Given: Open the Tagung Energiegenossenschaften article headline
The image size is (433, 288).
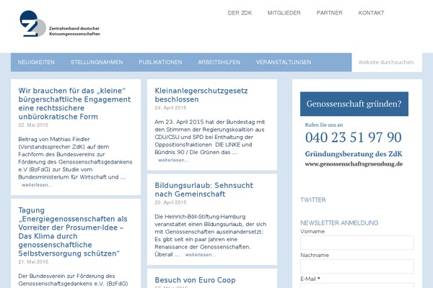Looking at the screenshot, I should [x=73, y=232].
